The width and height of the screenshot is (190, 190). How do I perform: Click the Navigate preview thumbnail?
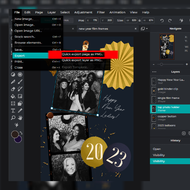pyautogui.click(x=167, y=47)
